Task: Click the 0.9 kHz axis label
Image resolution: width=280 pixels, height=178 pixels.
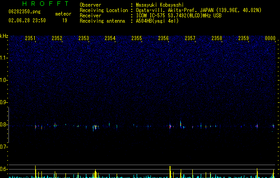Action: pos(4,102)
